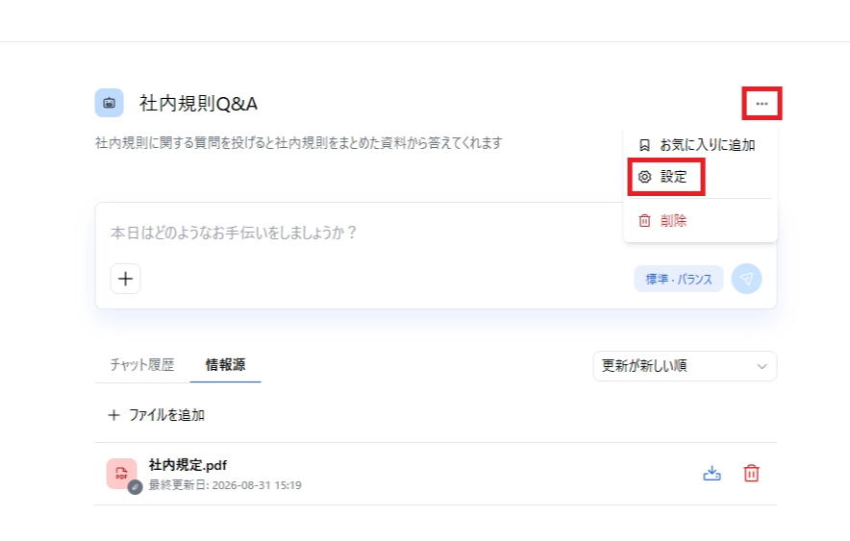Switch to the チャット履歴 tab

142,365
